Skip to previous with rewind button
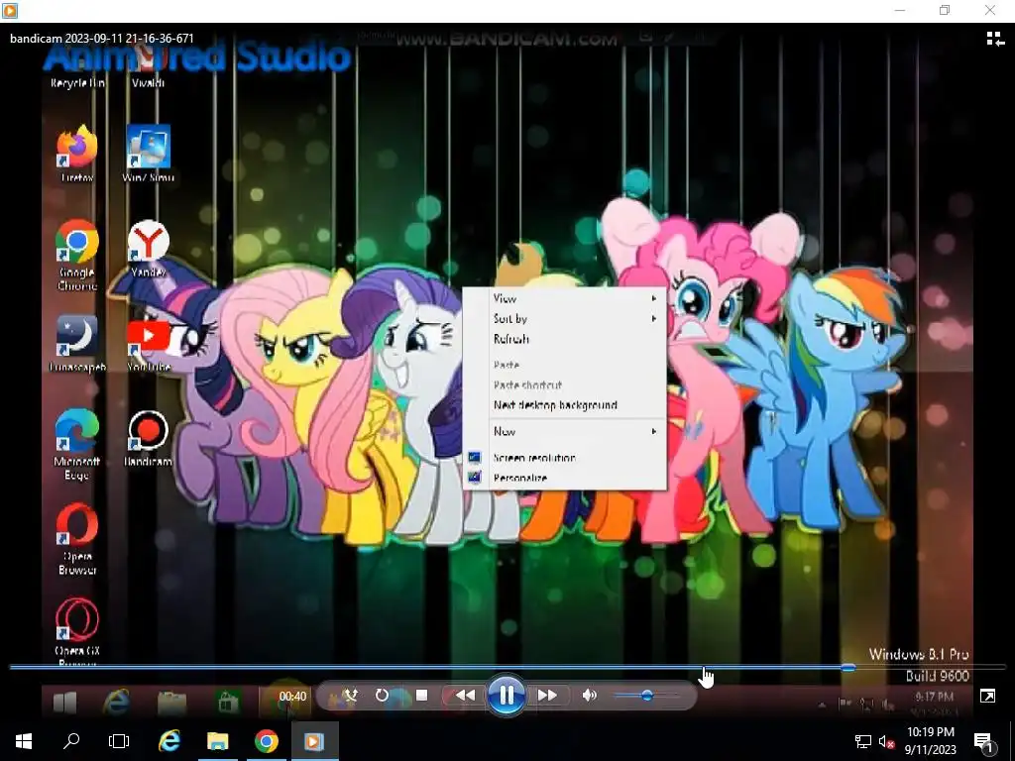1015x761 pixels. click(x=465, y=695)
